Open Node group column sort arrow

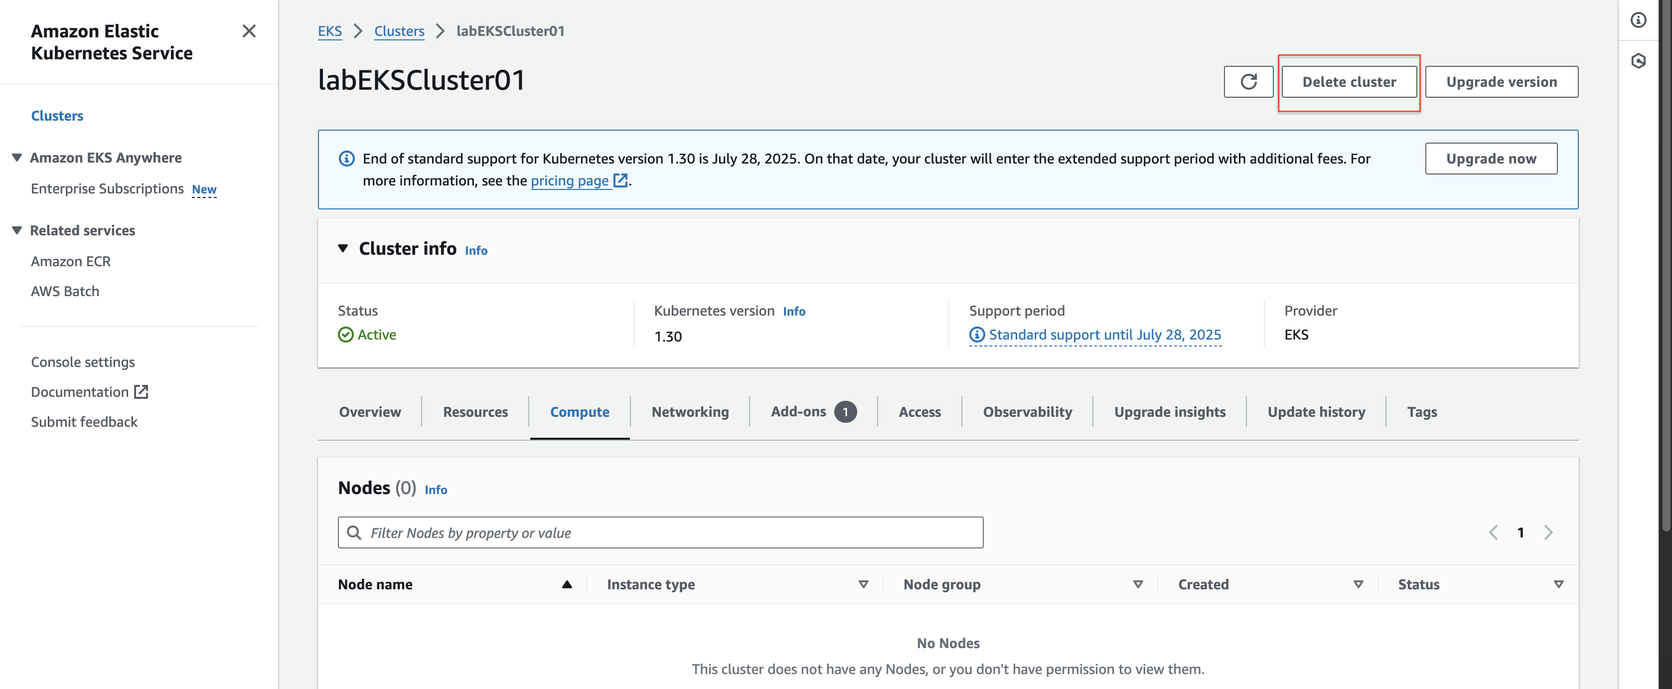pos(1138,584)
